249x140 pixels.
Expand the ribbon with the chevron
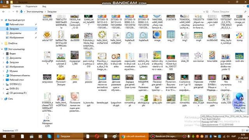pos(244,6)
